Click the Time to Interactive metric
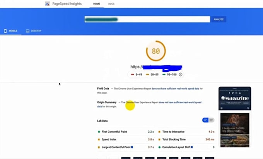Viewport: 263px width, 159px height. click(186, 132)
